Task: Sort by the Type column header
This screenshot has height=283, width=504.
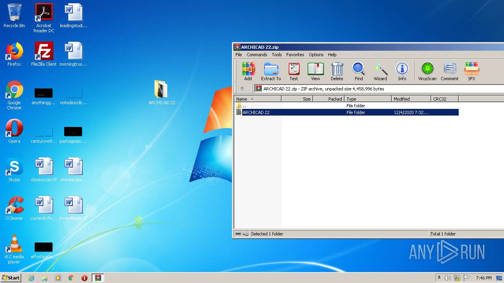Action: tap(368, 99)
